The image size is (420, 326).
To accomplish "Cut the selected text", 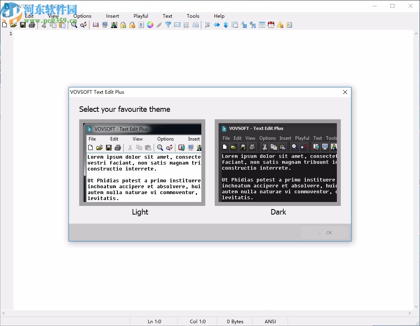I will pyautogui.click(x=44, y=24).
